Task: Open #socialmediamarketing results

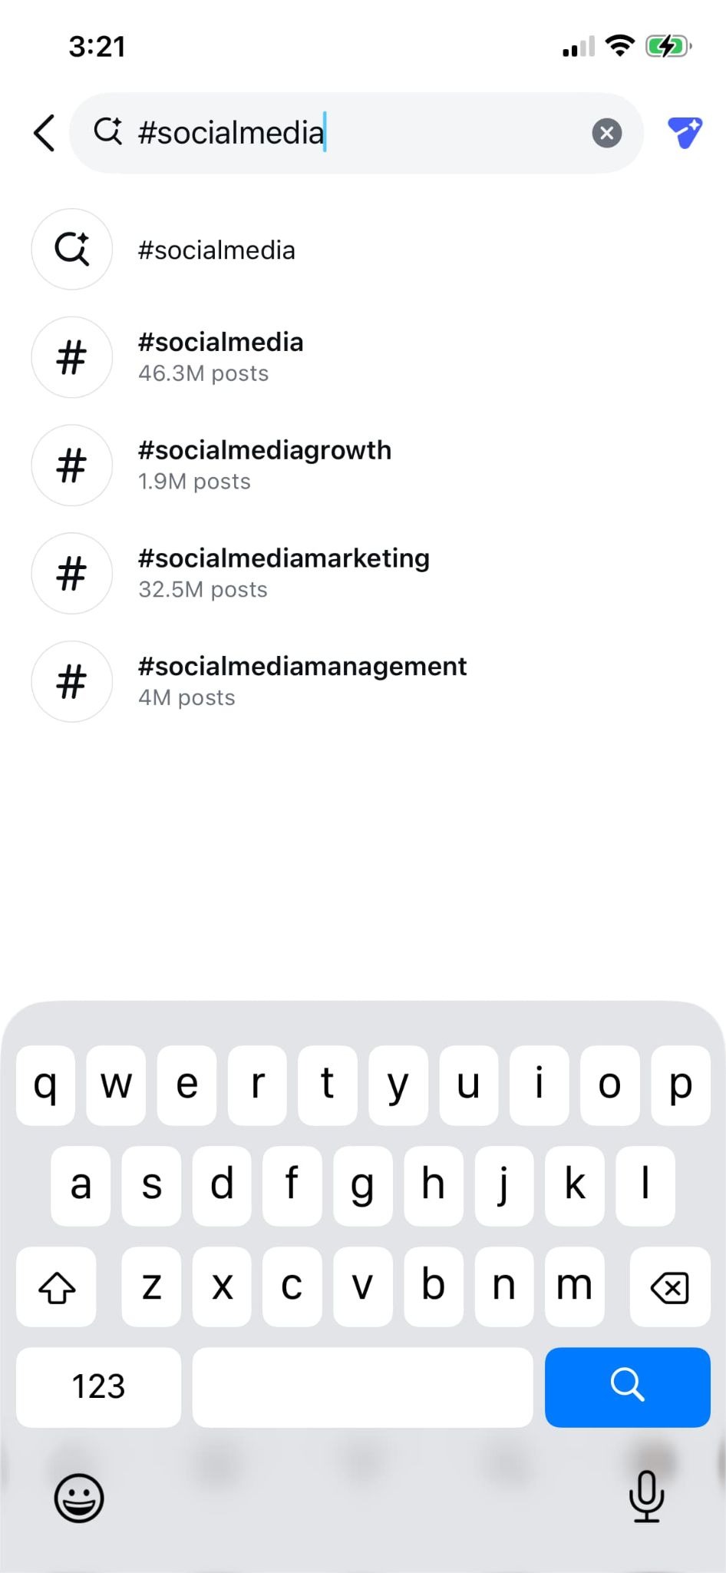Action: (x=284, y=572)
